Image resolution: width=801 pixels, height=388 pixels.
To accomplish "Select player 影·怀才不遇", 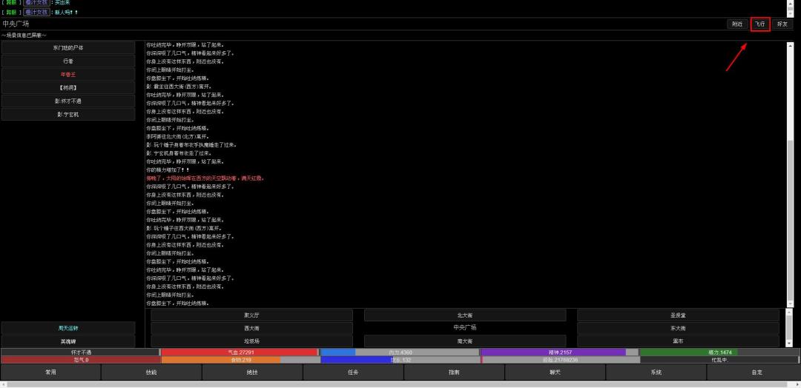I will [68, 101].
